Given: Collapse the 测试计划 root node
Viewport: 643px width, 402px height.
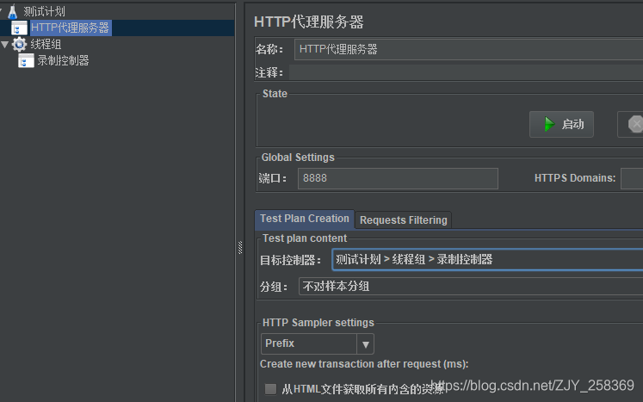Looking at the screenshot, I should pyautogui.click(x=1, y=10).
